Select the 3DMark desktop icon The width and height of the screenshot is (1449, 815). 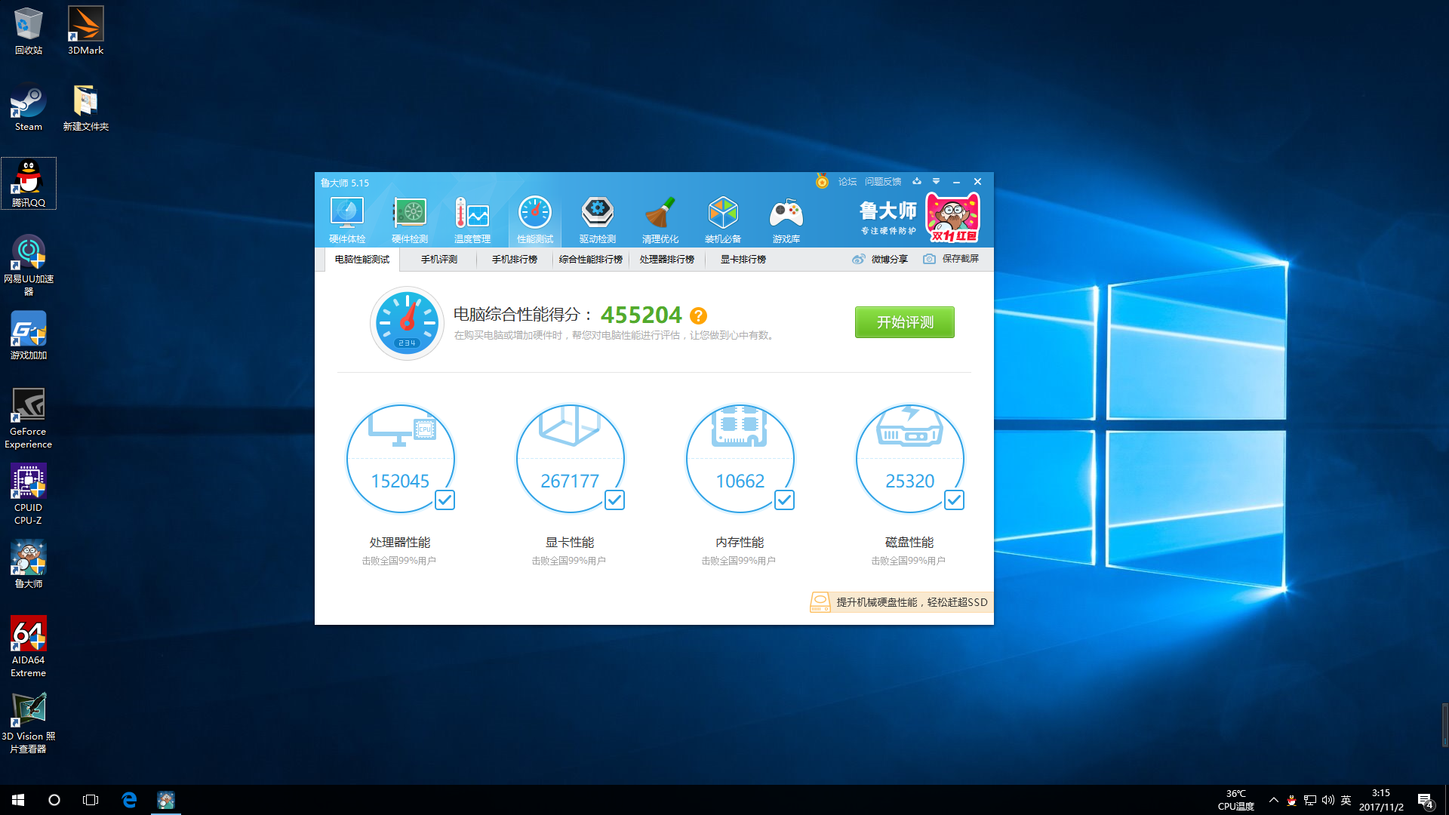(86, 31)
